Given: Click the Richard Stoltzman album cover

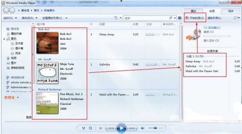Looking at the screenshot, I should coord(47,103).
